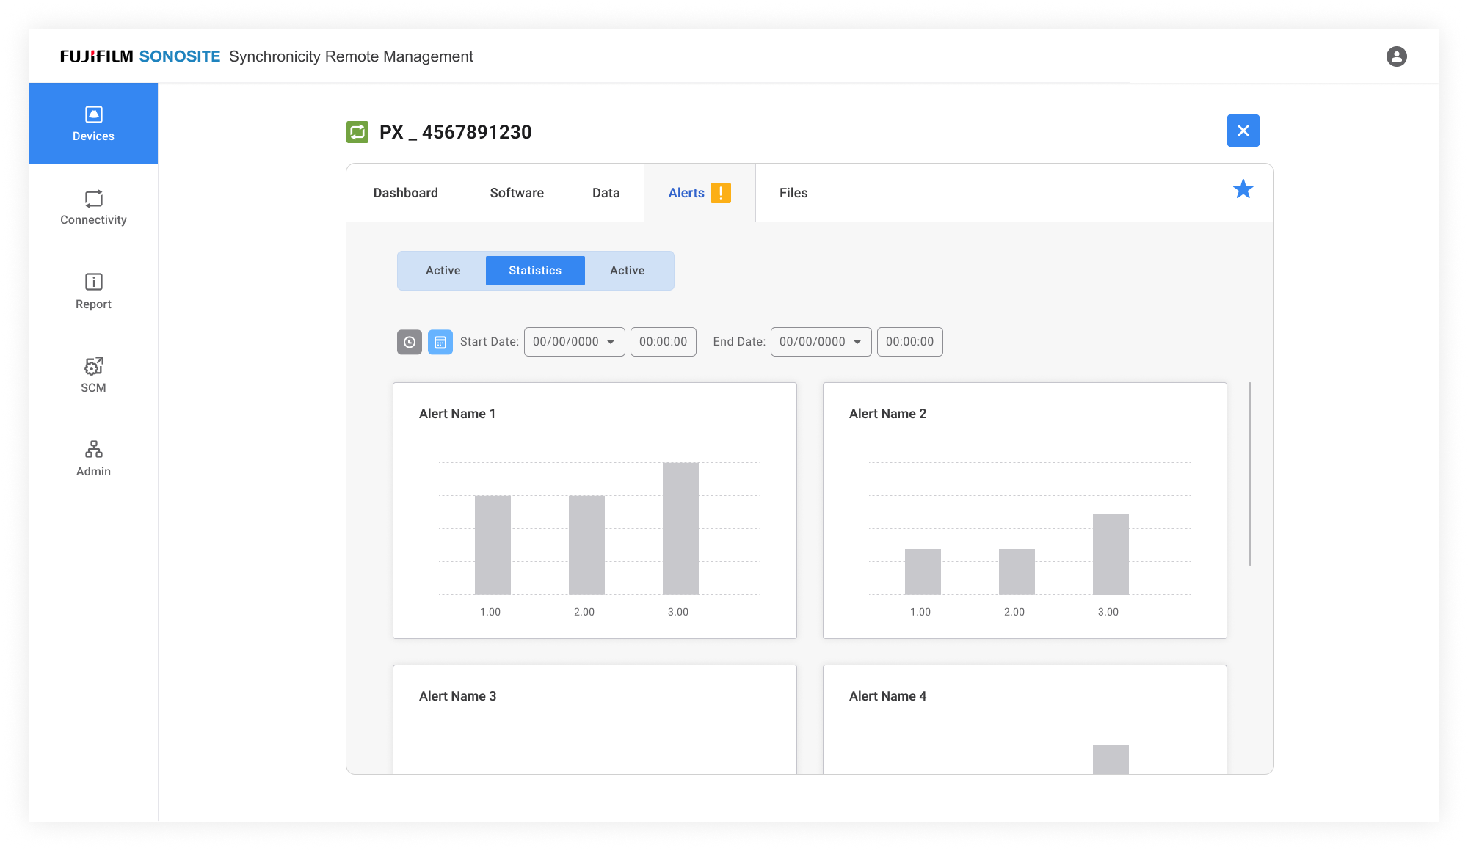
Task: Click the green device sync status icon
Action: coord(357,132)
